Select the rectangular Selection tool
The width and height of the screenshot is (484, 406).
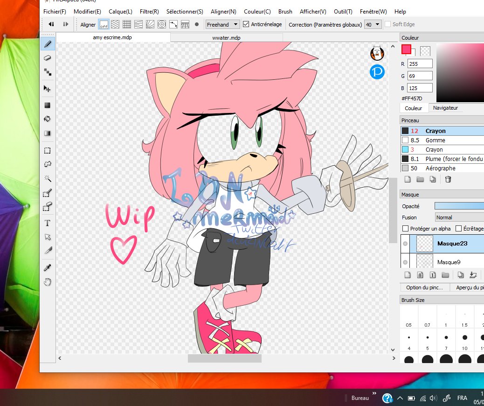click(x=48, y=150)
